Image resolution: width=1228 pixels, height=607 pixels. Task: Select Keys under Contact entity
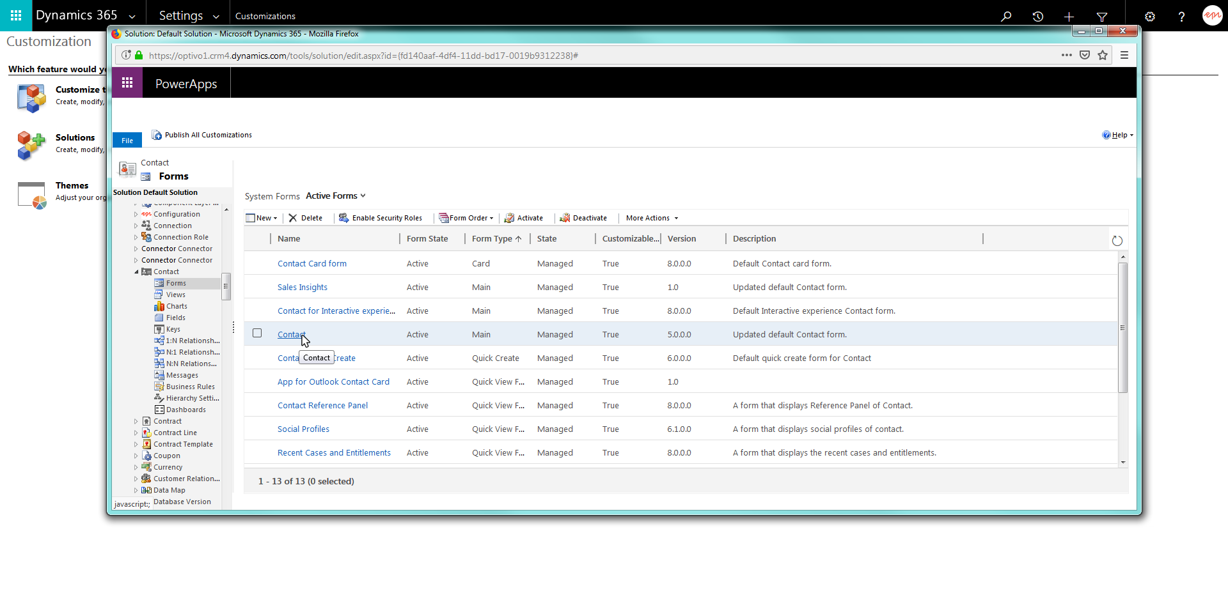(173, 329)
